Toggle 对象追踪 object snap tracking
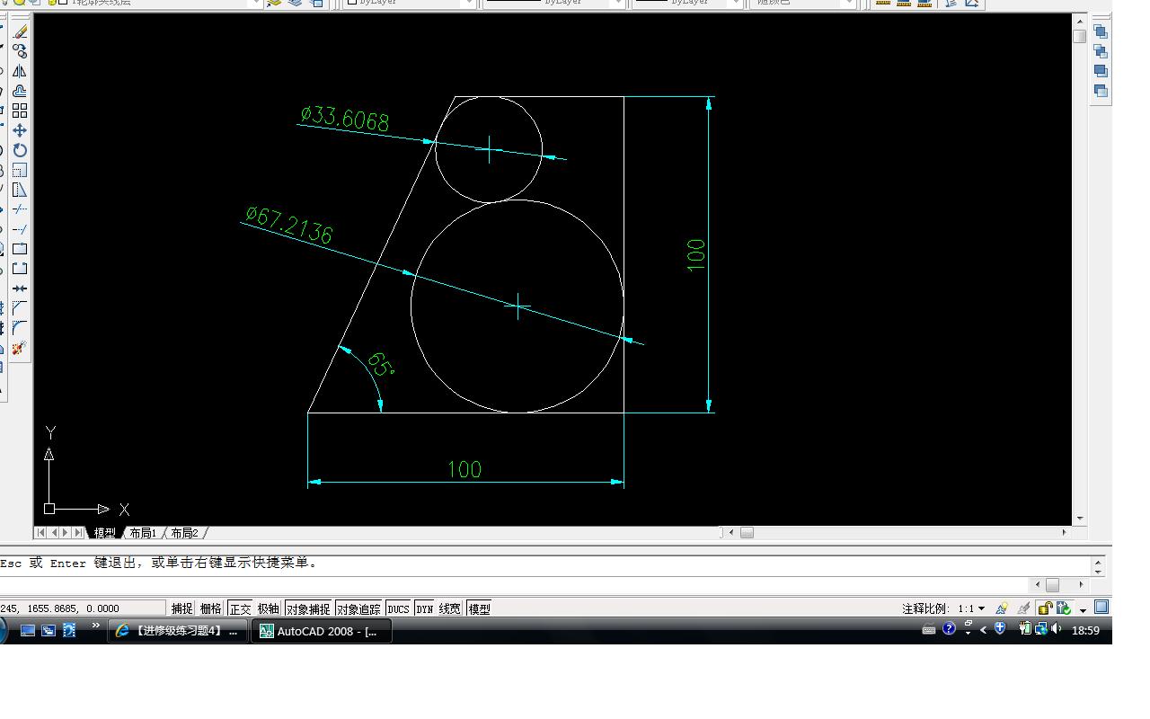This screenshot has height=719, width=1150. click(x=359, y=608)
